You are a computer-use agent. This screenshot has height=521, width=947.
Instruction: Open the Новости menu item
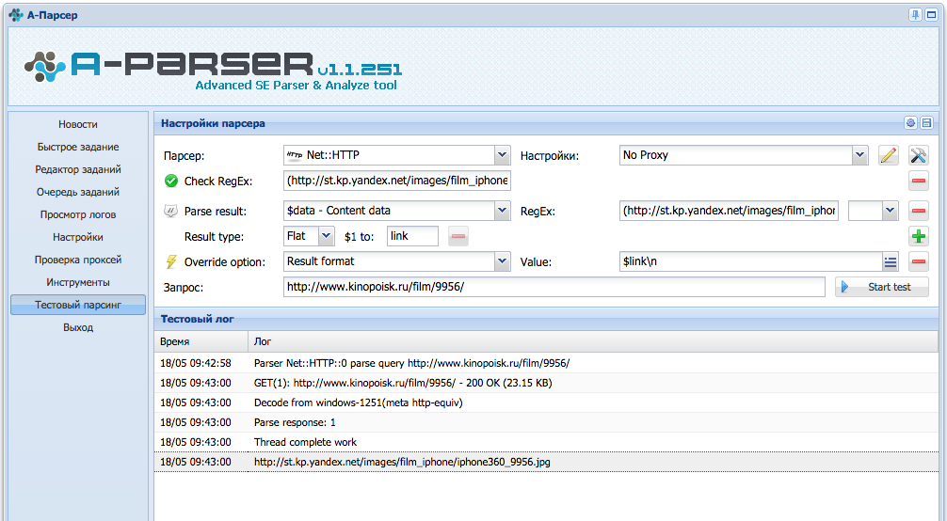(x=78, y=124)
